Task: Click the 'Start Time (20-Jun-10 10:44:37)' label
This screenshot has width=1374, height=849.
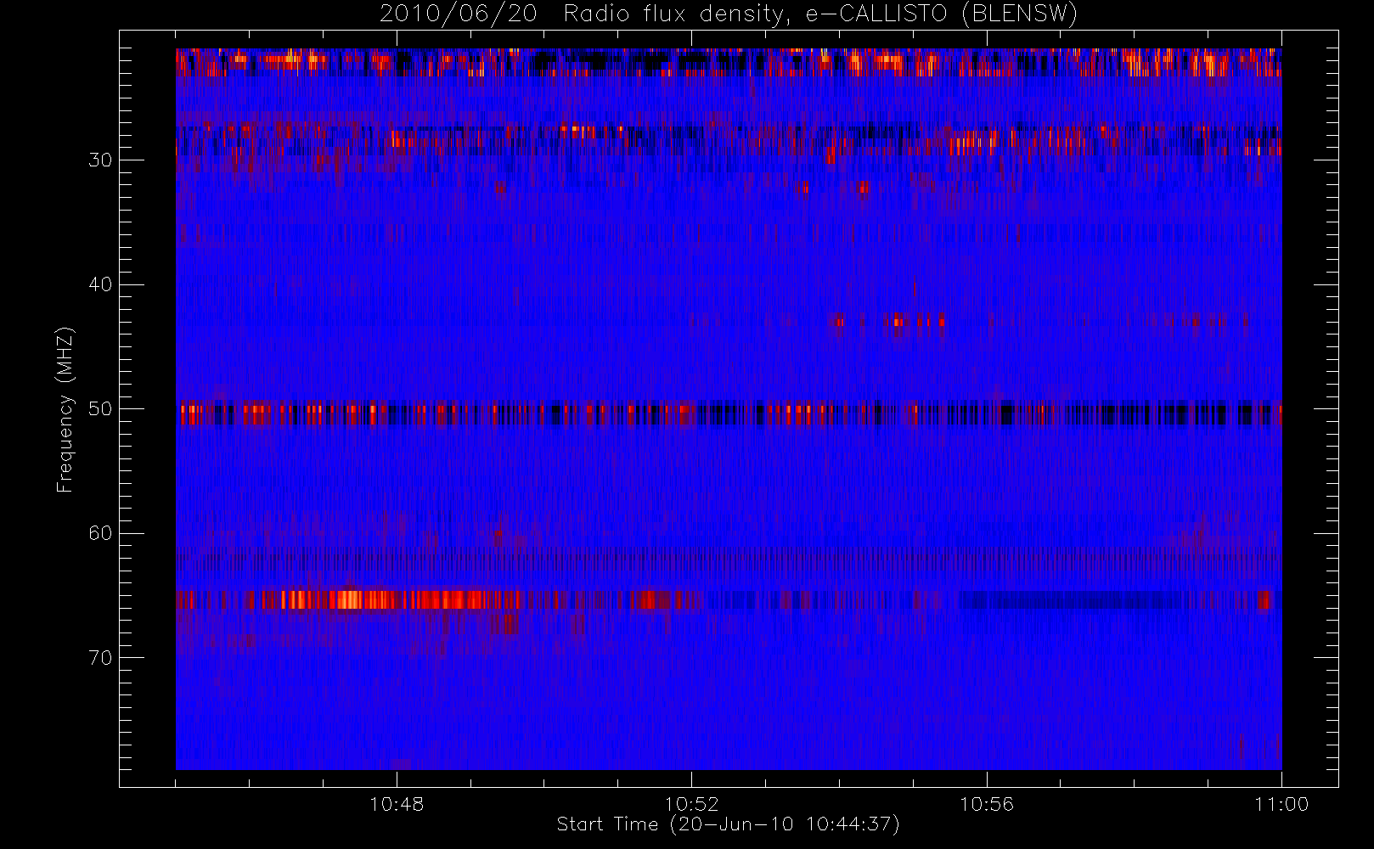Action: point(728,824)
